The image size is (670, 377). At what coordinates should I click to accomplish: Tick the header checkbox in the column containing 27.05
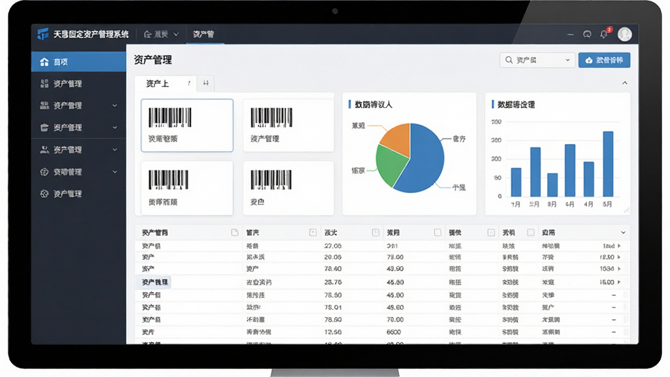tap(376, 232)
